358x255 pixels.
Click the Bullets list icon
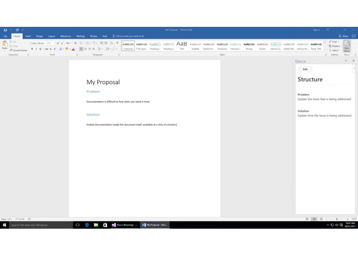(x=81, y=43)
